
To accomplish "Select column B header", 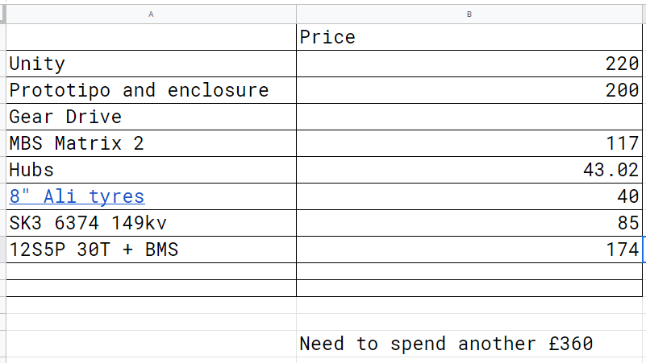I will 469,14.
